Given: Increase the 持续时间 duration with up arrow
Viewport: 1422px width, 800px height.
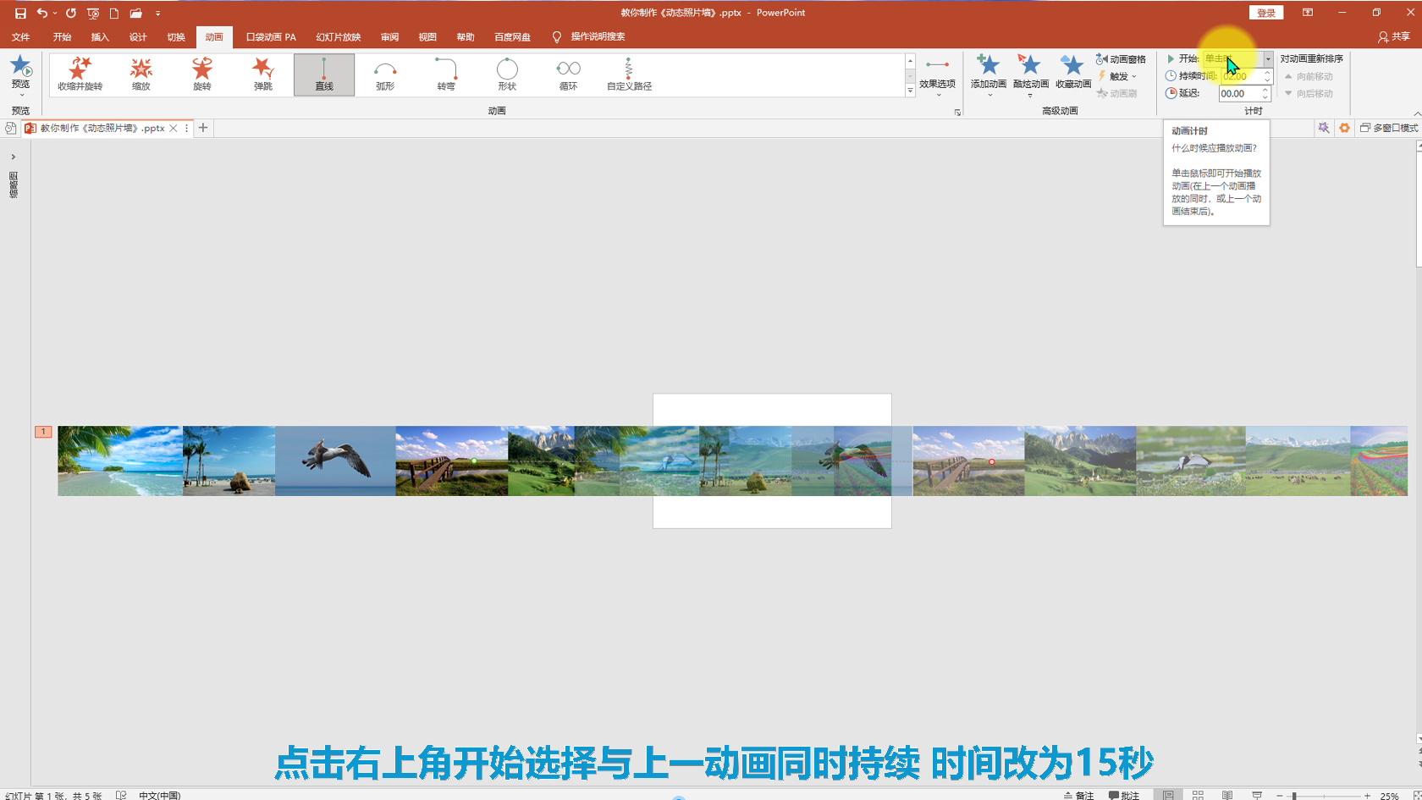Looking at the screenshot, I should (x=1267, y=73).
